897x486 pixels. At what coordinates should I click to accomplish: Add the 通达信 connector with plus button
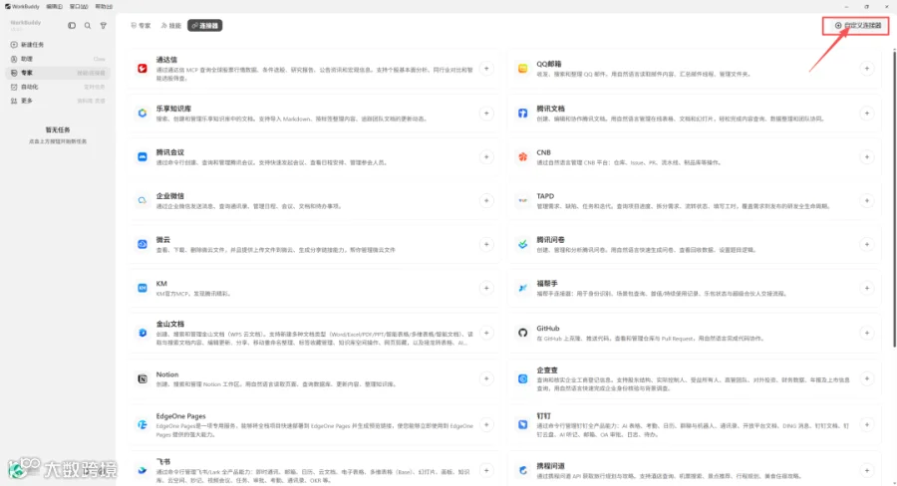pos(486,69)
